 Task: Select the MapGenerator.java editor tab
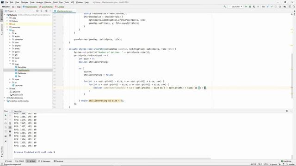tap(64, 11)
